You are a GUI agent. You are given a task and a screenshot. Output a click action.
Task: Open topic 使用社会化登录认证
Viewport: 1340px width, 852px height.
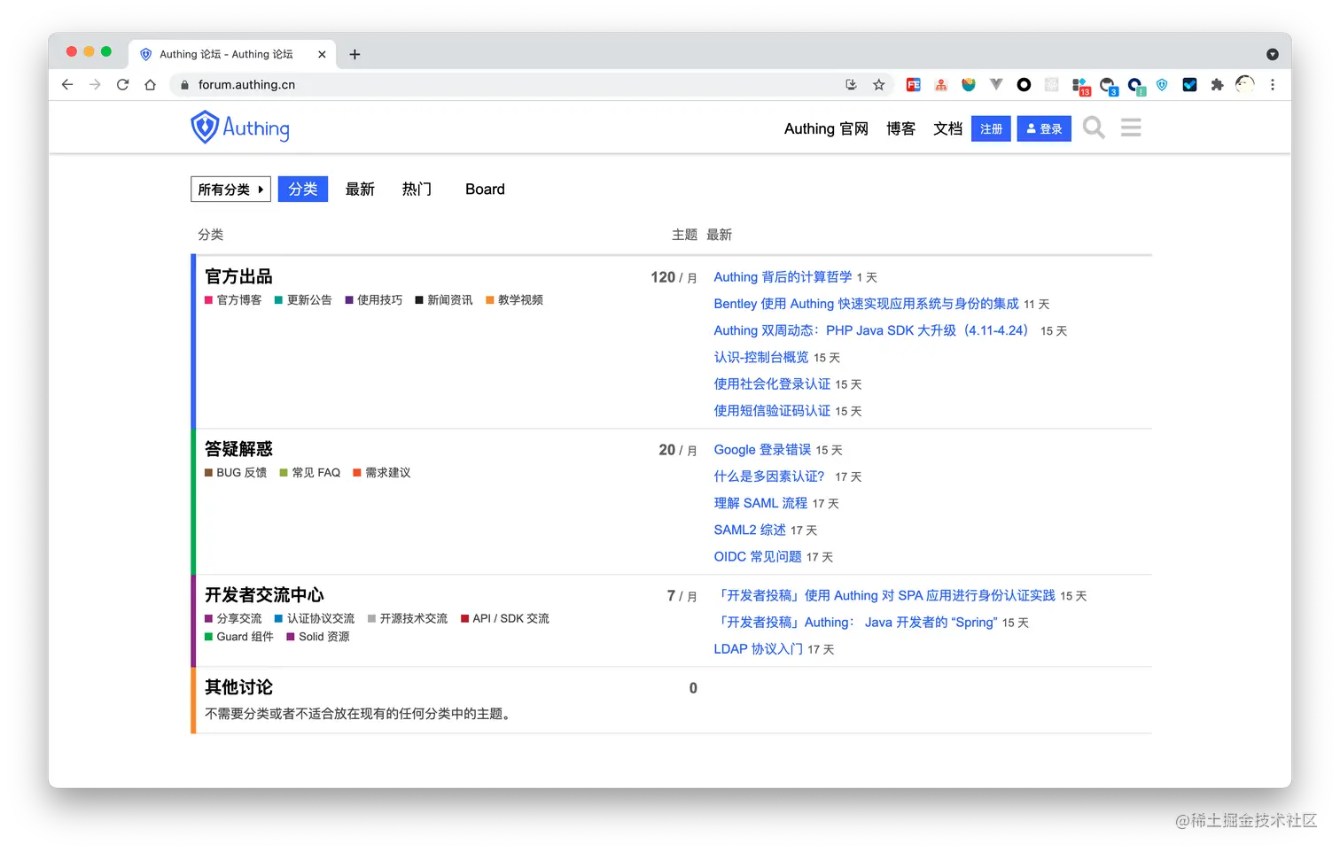point(772,383)
